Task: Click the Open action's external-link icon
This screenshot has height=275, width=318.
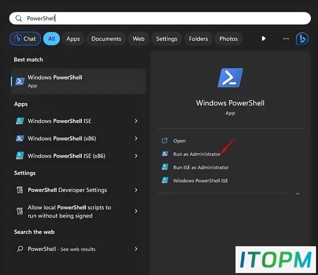Action: 164,140
